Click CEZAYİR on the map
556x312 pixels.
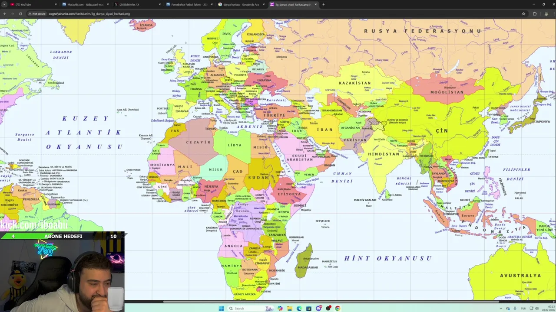tap(198, 142)
